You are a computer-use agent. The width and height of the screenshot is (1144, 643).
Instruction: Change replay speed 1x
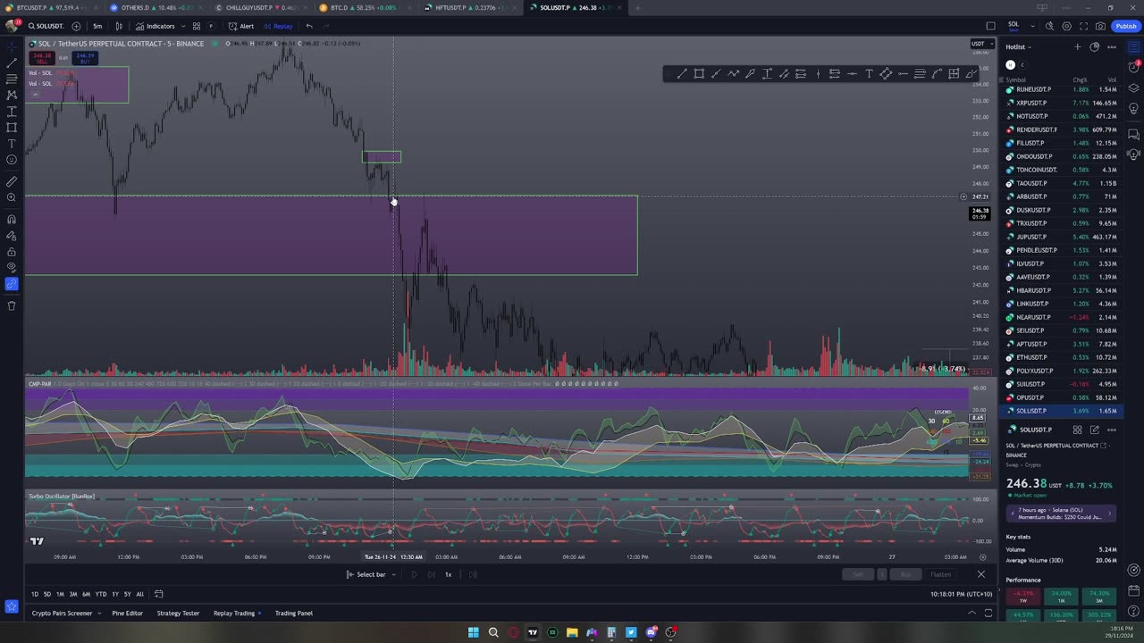click(449, 574)
